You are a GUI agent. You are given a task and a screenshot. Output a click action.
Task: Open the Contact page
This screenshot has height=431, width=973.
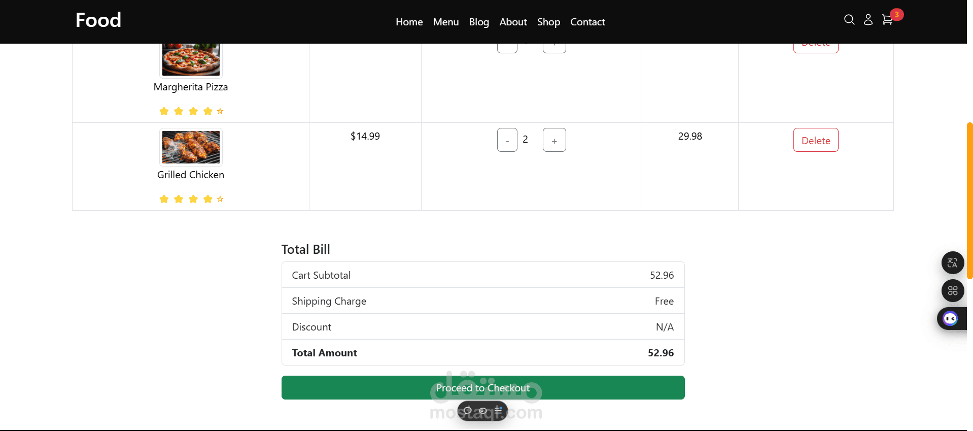pos(587,22)
